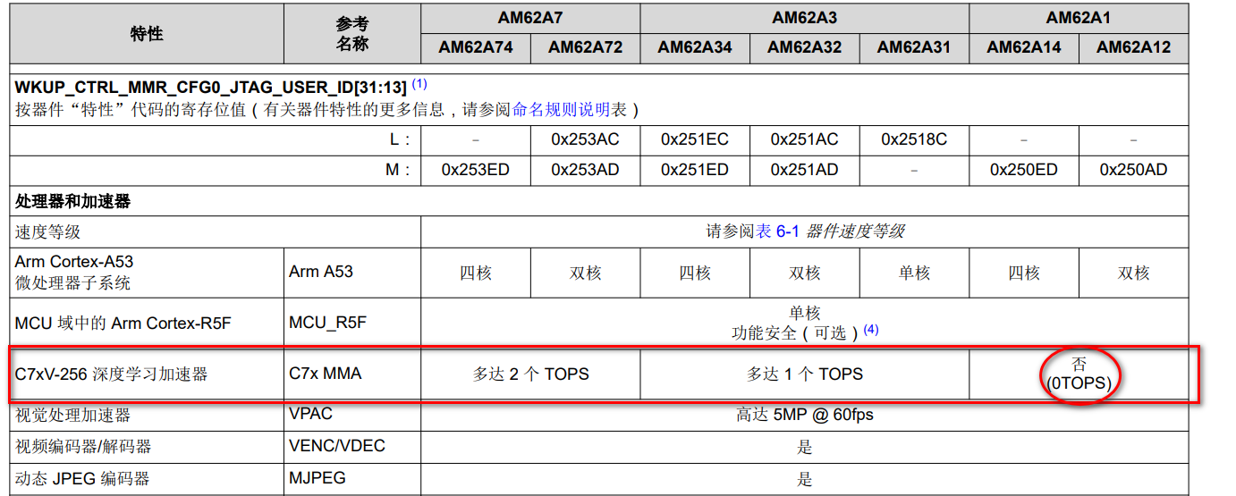
Task: Click the 视觉处理加速器 row label
Action: pos(72,415)
